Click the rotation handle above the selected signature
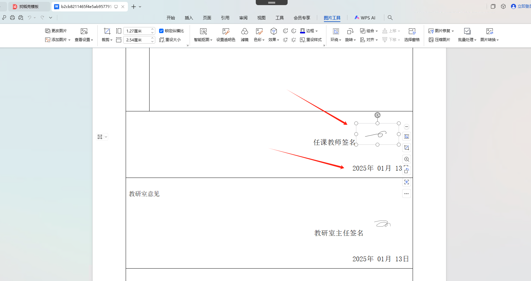This screenshot has width=531, height=281. coord(377,115)
